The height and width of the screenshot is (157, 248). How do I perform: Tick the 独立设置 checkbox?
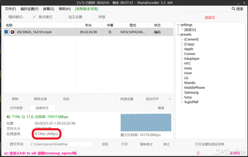click(64, 17)
